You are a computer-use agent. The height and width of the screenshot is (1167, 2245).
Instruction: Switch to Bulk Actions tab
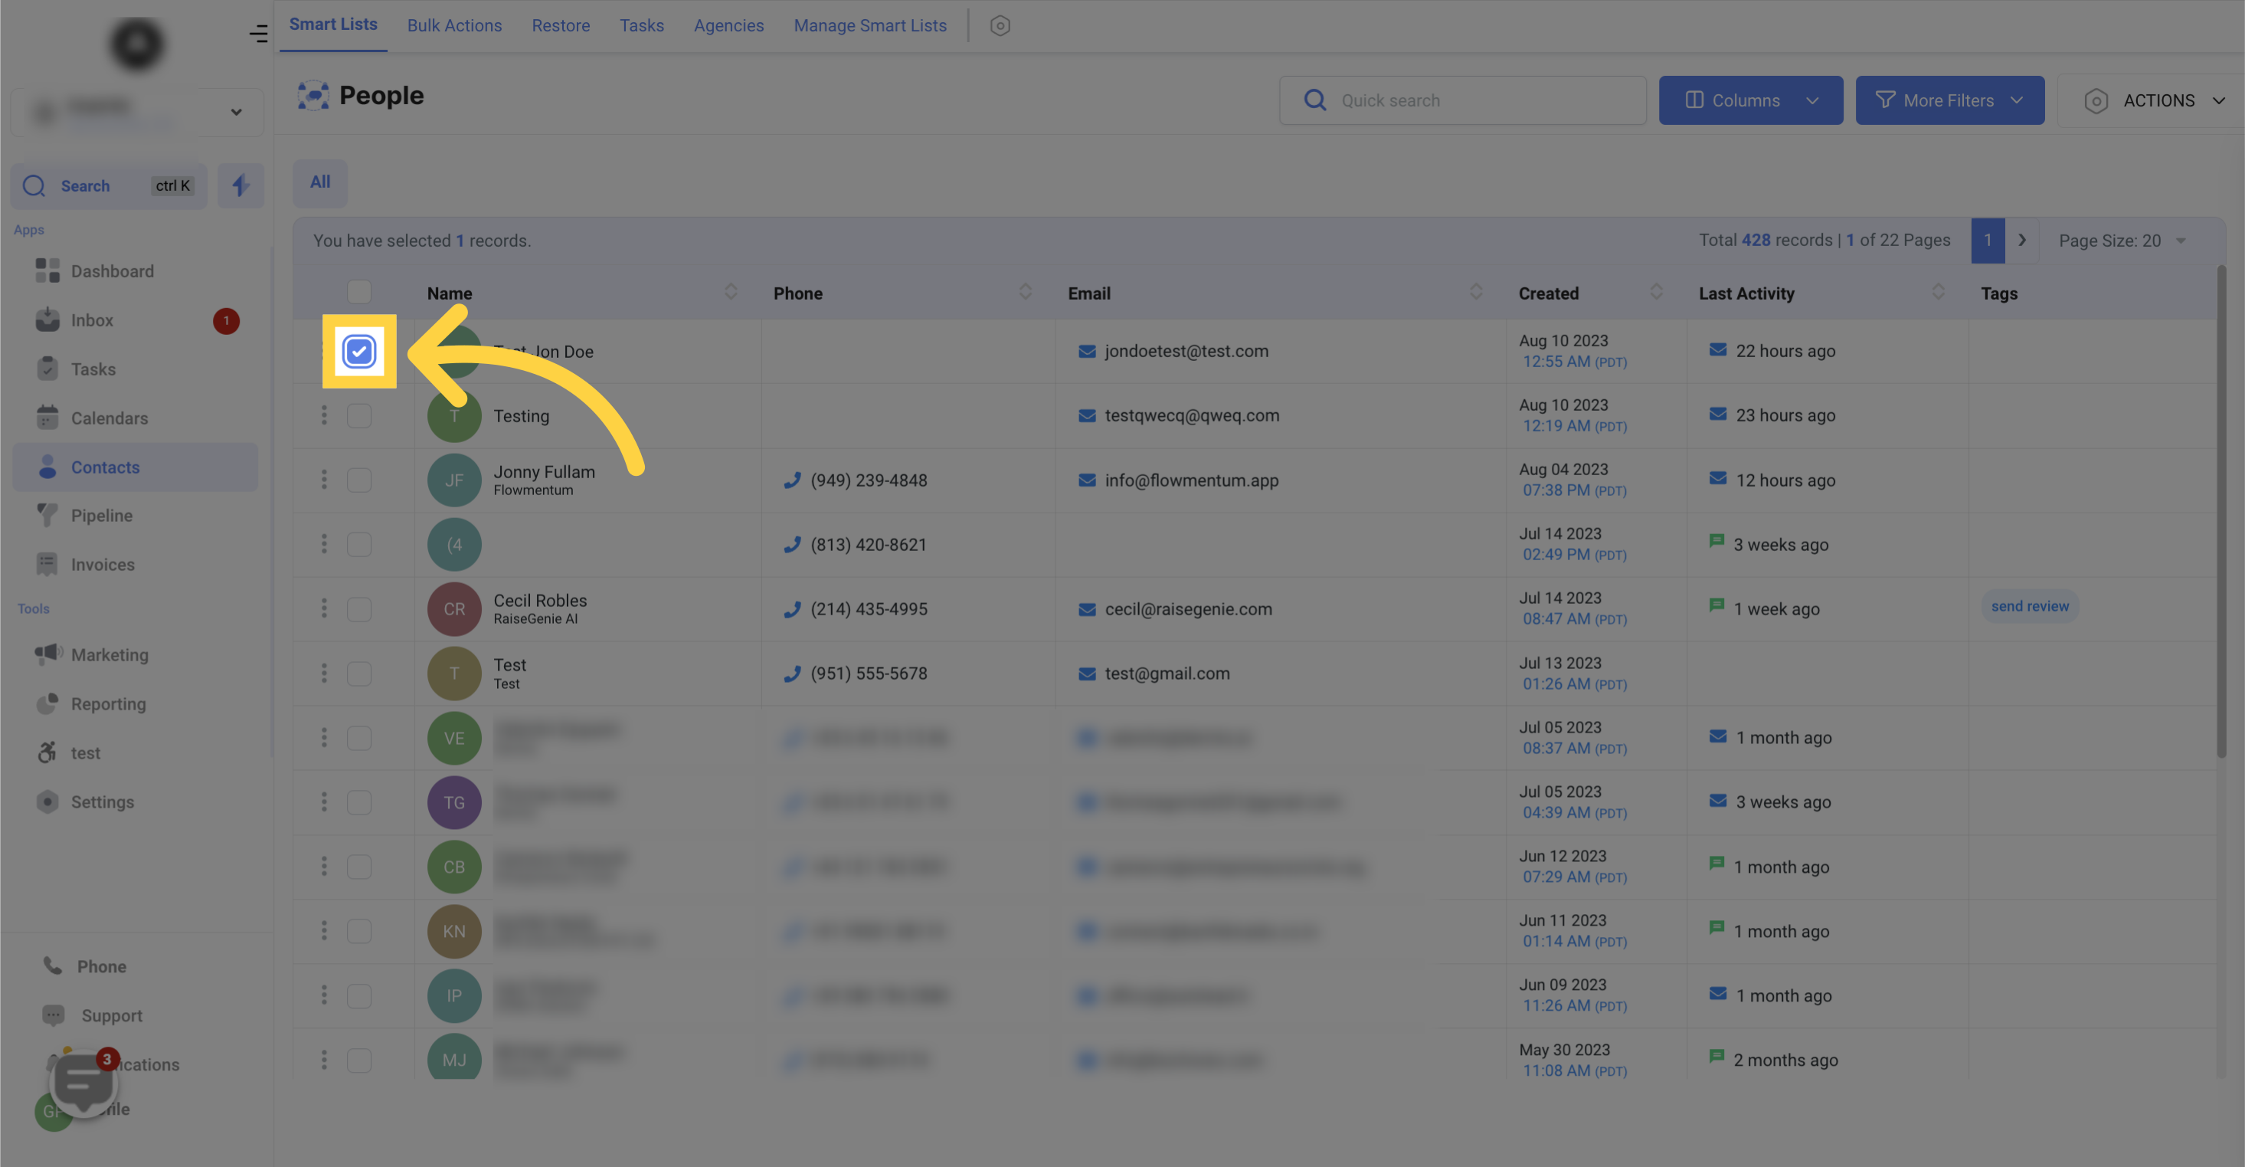454,25
